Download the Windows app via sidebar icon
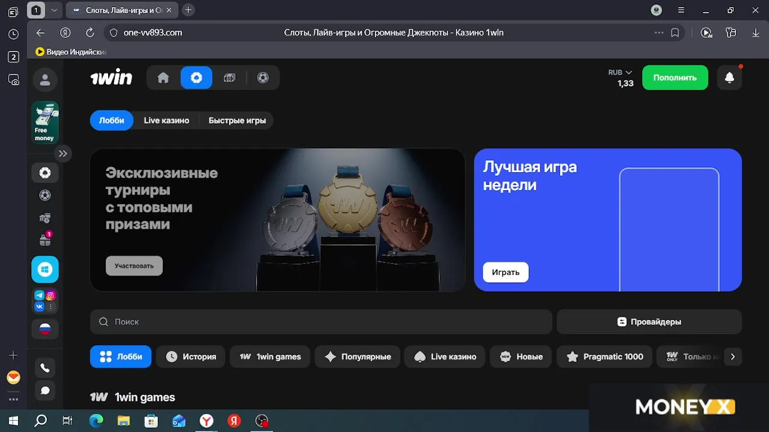This screenshot has height=432, width=769. coord(45,269)
